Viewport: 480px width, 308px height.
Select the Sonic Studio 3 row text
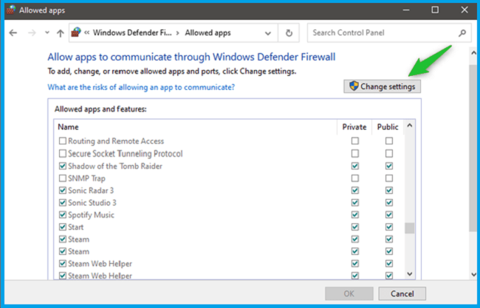92,203
